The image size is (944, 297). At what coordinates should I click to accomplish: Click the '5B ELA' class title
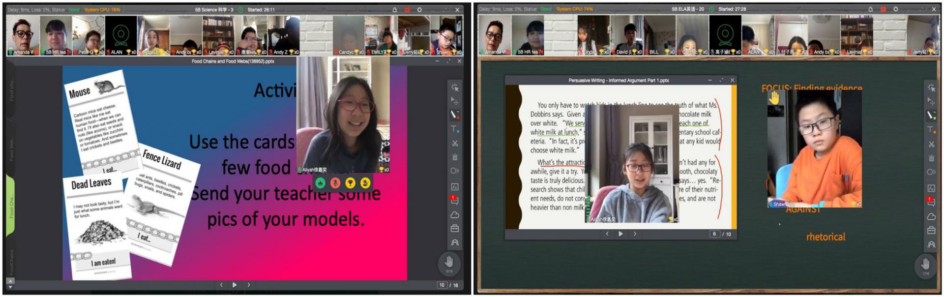pyautogui.click(x=688, y=9)
